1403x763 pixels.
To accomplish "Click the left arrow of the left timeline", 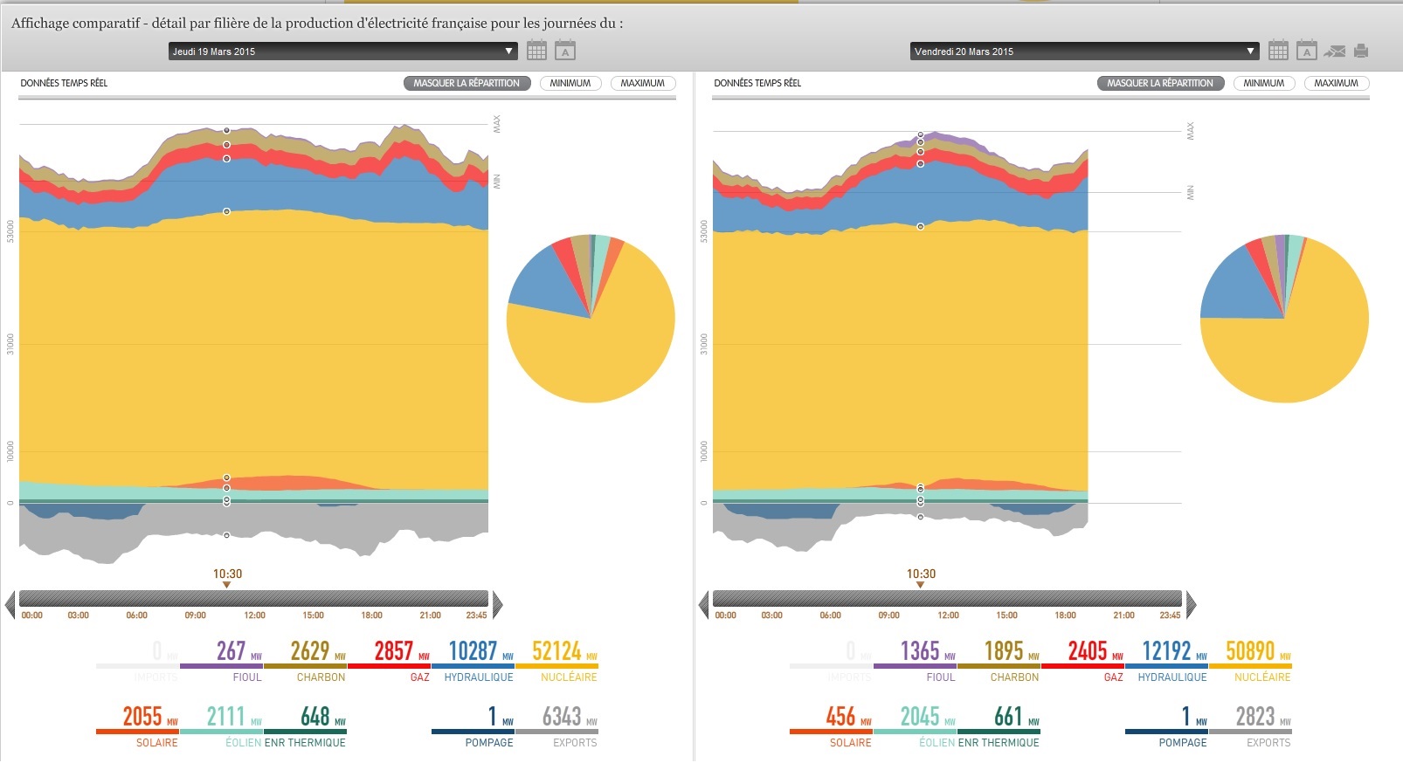I will 10,603.
